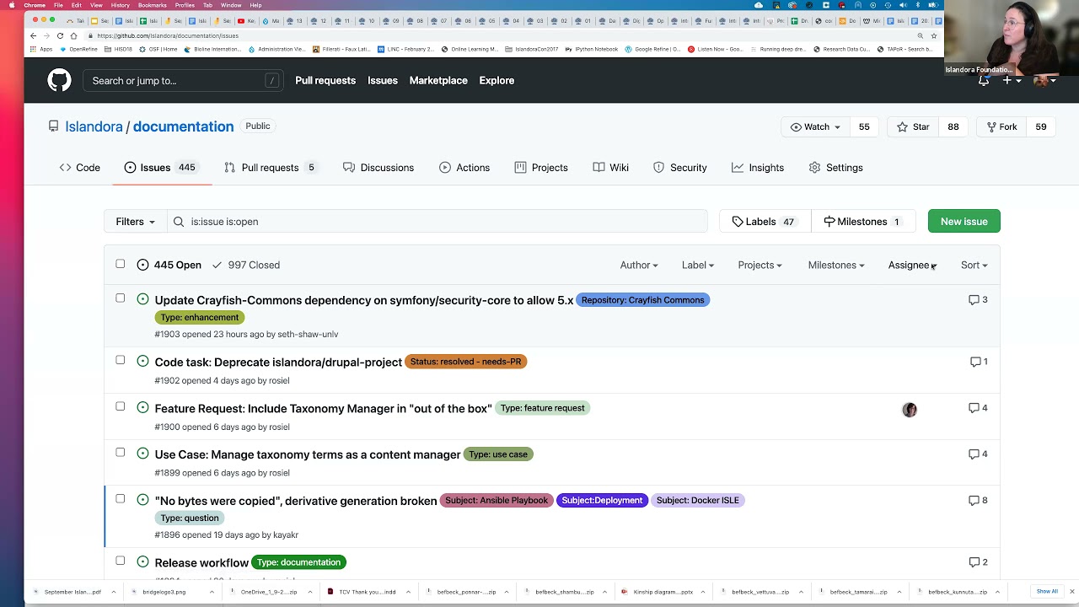
Task: Open comments on Manage taxonomy terms use case
Action: coord(978,454)
